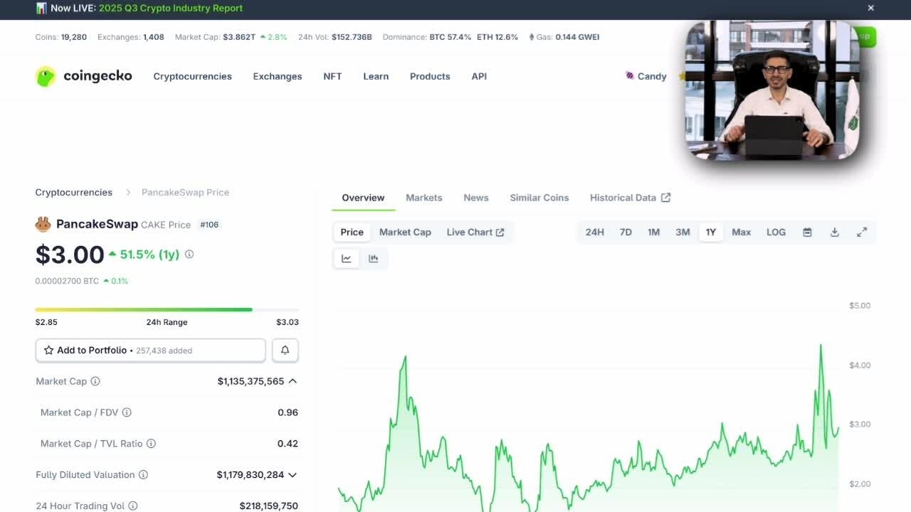Download chart data via download icon
This screenshot has height=512, width=911.
pos(834,233)
